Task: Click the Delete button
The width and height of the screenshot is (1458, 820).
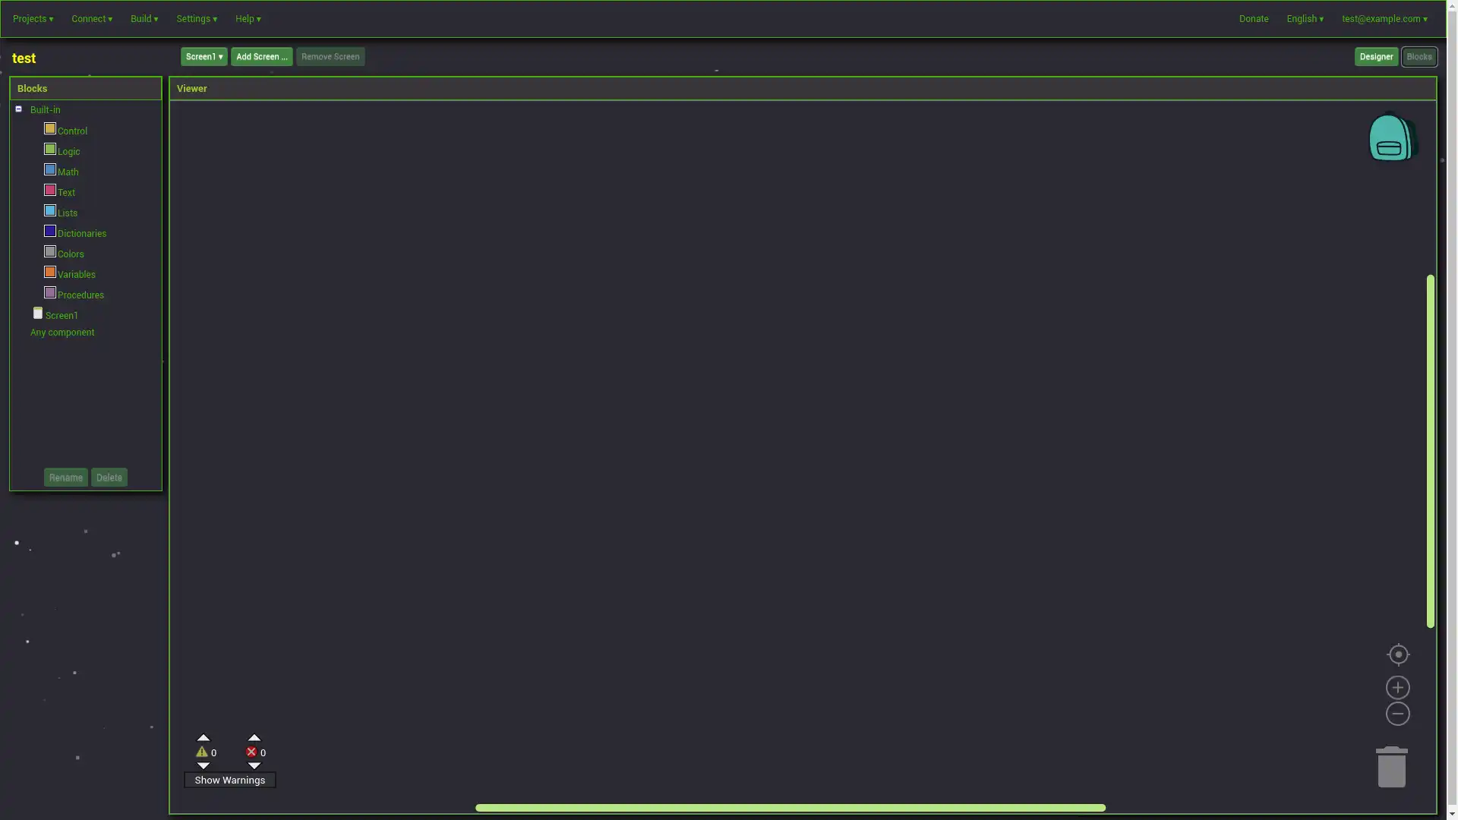Action: tap(108, 477)
